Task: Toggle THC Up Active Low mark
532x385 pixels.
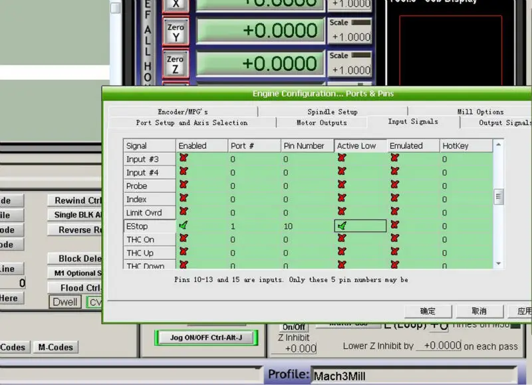Action: (342, 252)
